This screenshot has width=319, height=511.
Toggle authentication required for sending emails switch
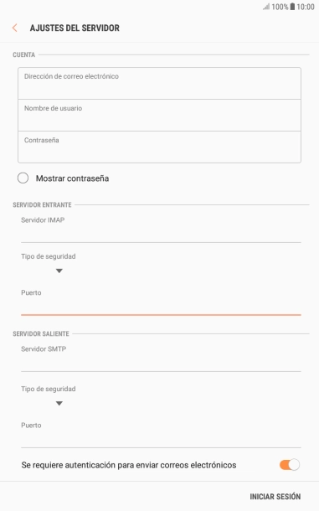(x=290, y=465)
